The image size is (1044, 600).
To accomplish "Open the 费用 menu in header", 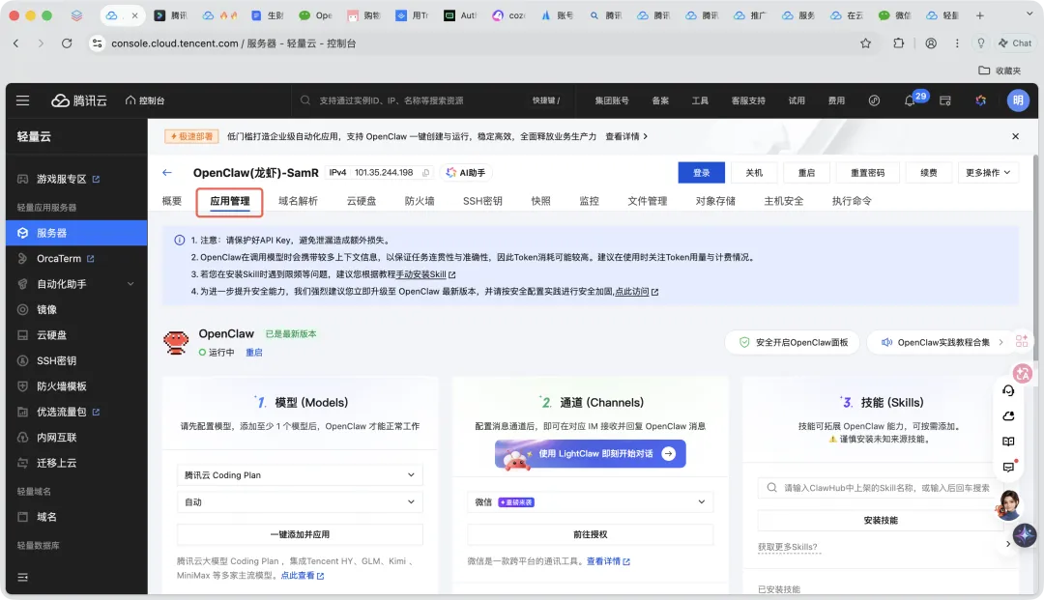I will point(836,100).
